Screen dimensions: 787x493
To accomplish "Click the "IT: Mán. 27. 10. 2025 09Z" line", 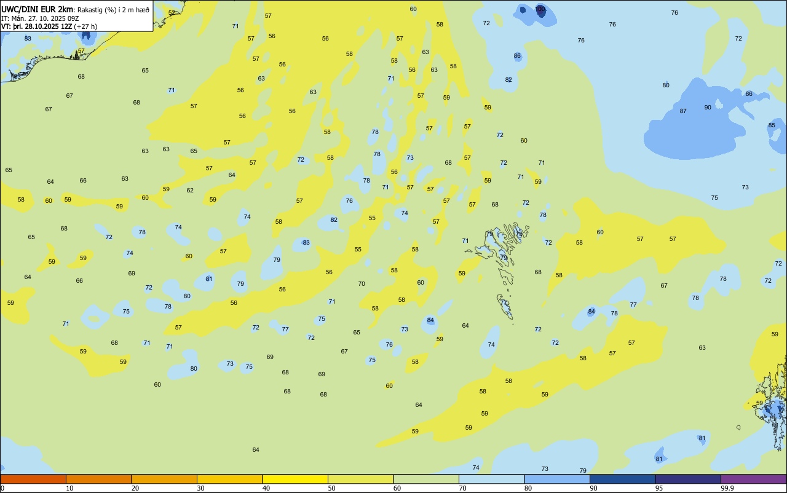I will [x=39, y=18].
